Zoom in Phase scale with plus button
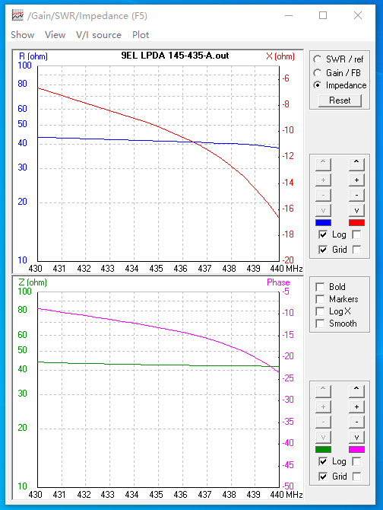 coord(356,406)
